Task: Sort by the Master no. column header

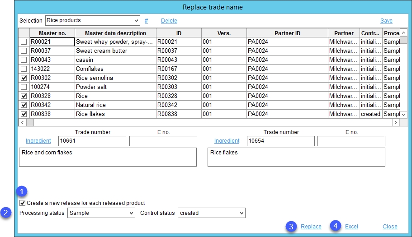Action: 52,33
